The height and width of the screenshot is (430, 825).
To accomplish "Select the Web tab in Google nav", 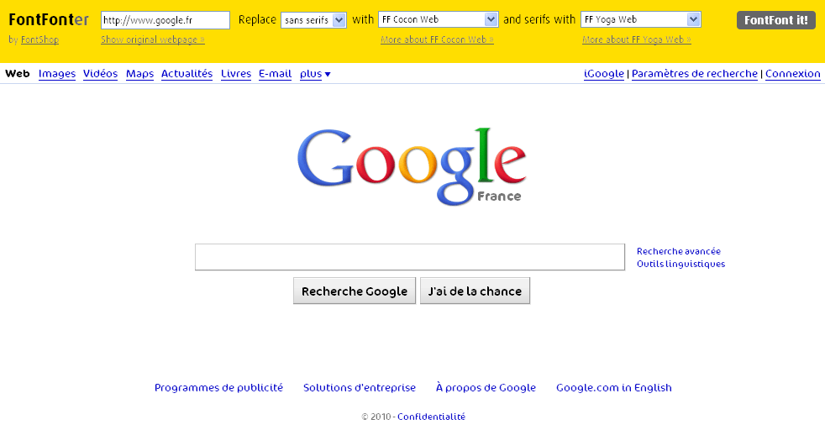I will [x=18, y=74].
